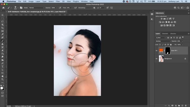Hide the Color Fill 1 layer
190x107 pixels.
pos(156,51)
